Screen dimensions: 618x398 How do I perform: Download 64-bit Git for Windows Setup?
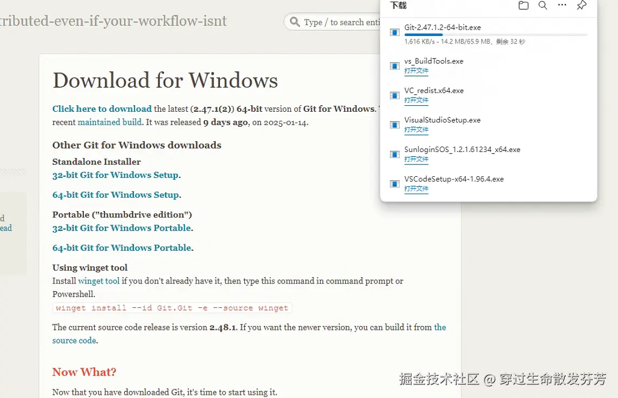tap(116, 194)
